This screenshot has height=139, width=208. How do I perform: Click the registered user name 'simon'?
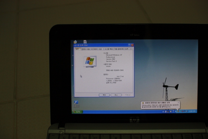[x=108, y=66]
